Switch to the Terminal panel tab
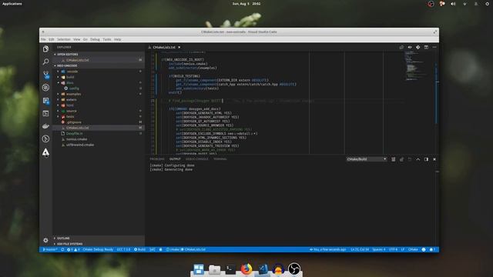This screenshot has height=277, width=493. (220, 159)
